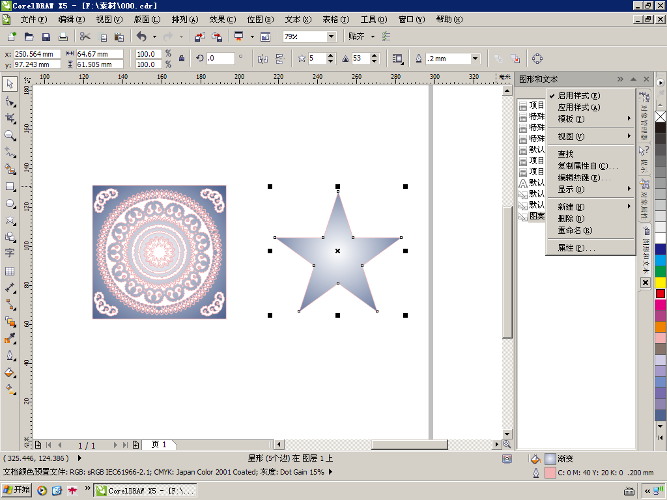Screen dimensions: 667x500
Task: Select the mandala pattern image on canvas
Action: (x=159, y=252)
